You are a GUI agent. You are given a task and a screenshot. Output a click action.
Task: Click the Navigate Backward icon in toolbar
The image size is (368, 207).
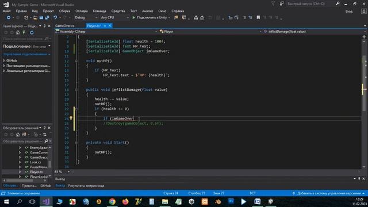9,18
